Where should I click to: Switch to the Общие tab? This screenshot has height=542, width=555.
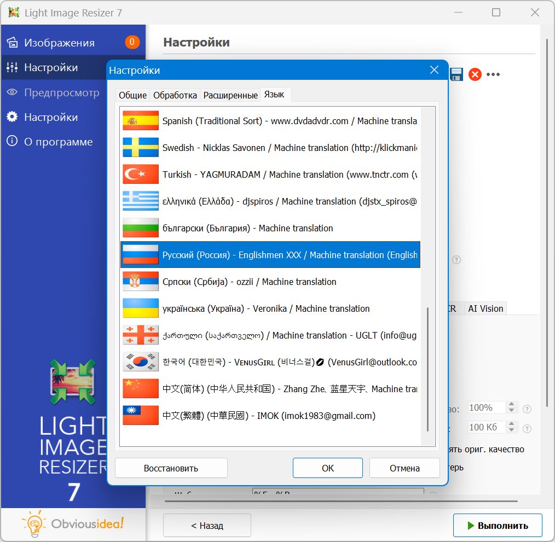pos(133,95)
